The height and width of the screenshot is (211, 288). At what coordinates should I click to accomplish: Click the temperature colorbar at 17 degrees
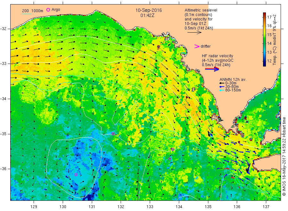pyautogui.click(x=265, y=17)
